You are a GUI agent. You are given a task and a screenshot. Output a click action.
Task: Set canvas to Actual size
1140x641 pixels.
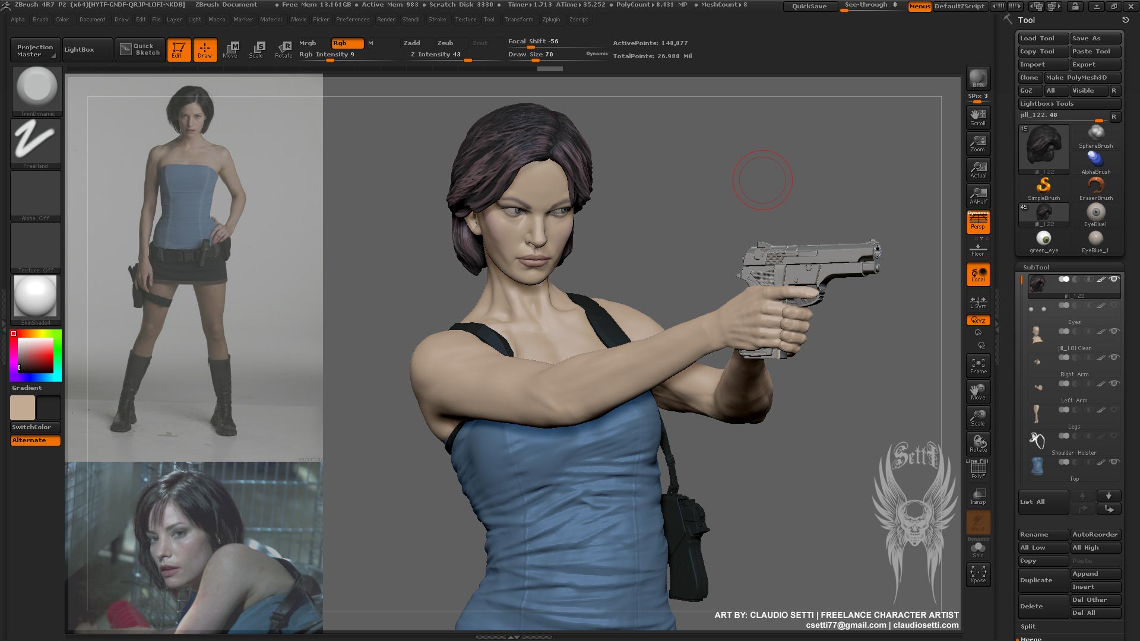click(x=978, y=170)
